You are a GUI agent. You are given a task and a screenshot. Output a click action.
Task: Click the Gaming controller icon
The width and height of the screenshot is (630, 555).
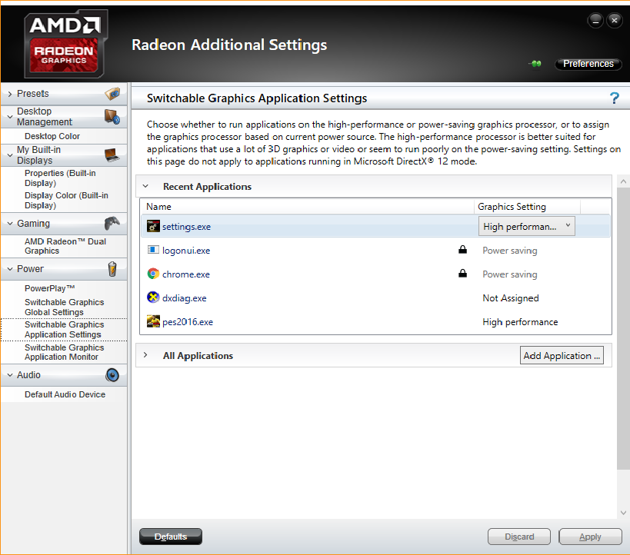click(x=112, y=223)
